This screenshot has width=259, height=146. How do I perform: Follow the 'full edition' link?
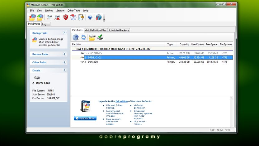coord(121,101)
